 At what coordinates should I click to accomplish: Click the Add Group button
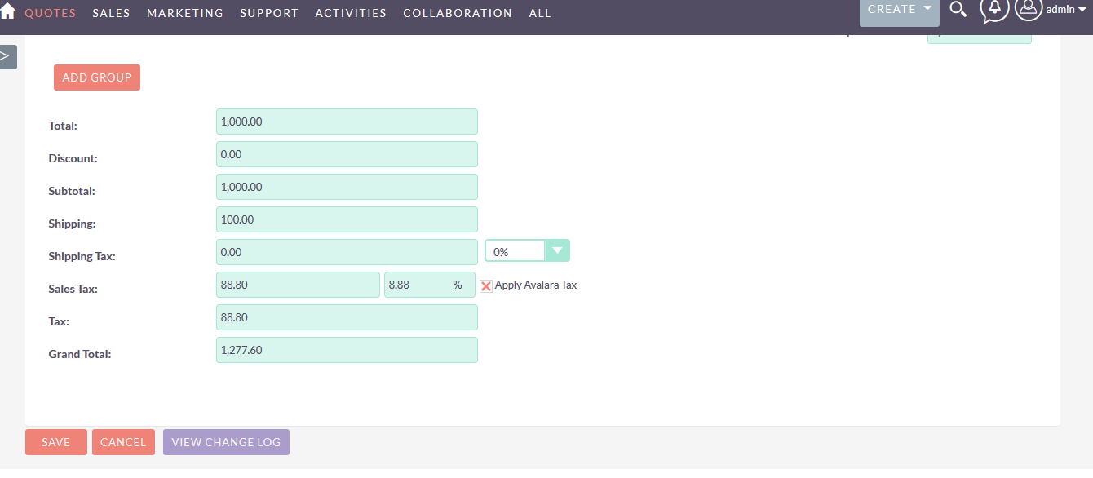(x=97, y=77)
